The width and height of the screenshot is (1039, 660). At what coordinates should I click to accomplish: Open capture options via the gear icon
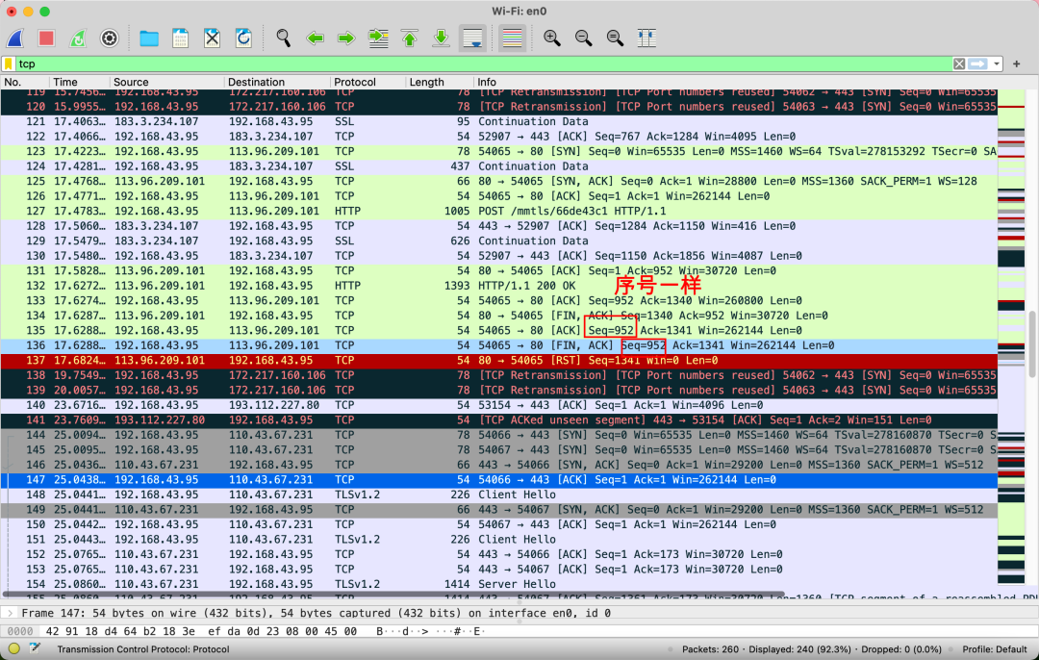(x=110, y=38)
